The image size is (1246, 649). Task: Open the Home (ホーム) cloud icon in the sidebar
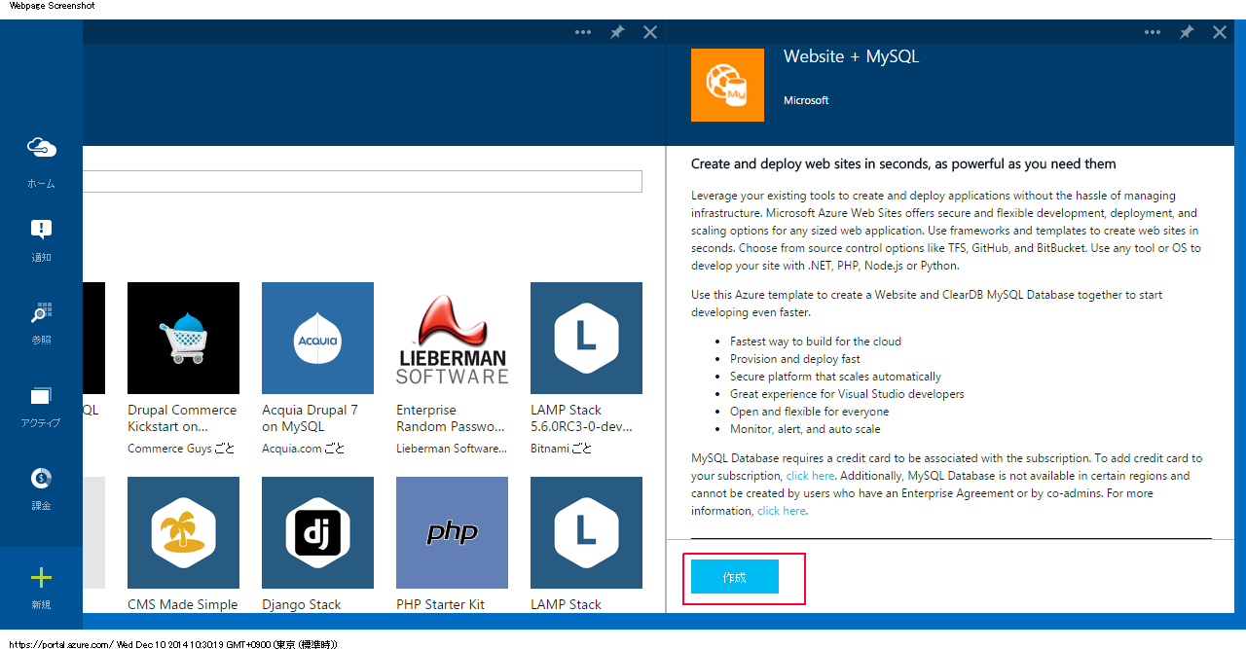coord(41,147)
